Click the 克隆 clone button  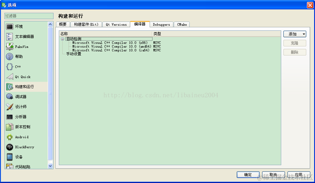tap(295, 43)
